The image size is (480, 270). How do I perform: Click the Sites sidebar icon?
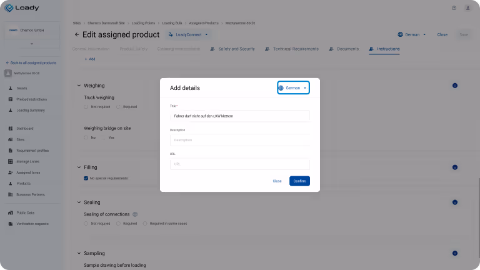coord(11,139)
